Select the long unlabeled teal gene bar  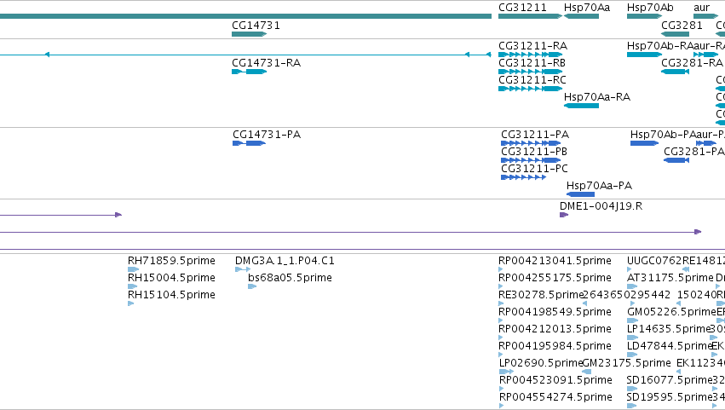tap(245, 16)
